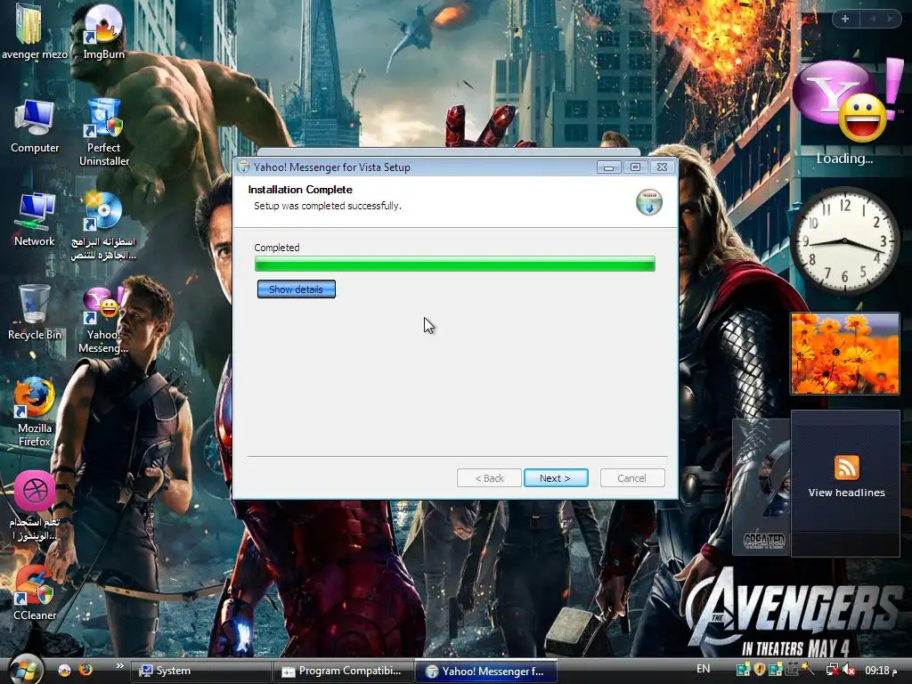The width and height of the screenshot is (912, 684).
Task: Open the Arabic programs disc shortcut
Action: (x=103, y=225)
